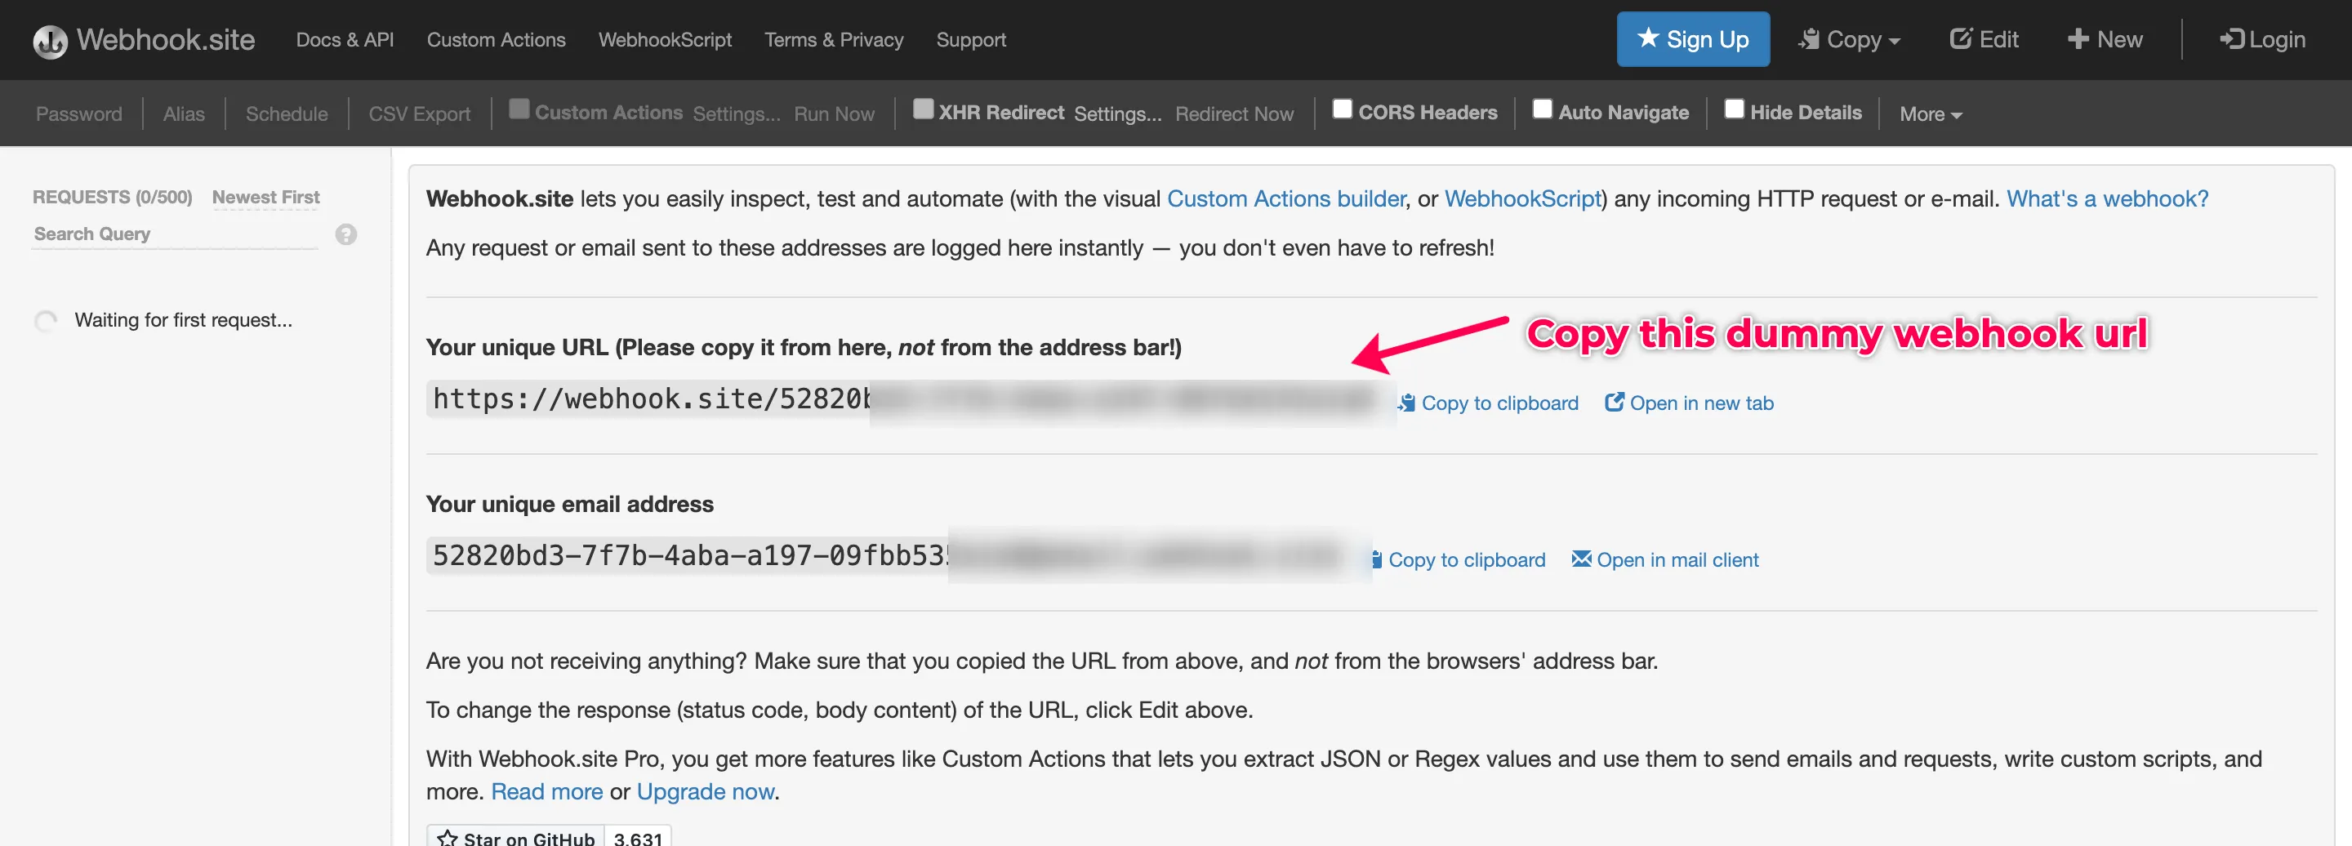This screenshot has height=846, width=2352.
Task: Click the search query help question icon
Action: coord(346,234)
